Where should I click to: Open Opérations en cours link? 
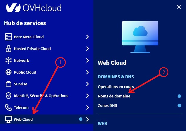pos(116,87)
